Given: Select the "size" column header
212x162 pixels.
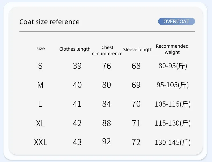Looking at the screenshot, I should 41,48.
